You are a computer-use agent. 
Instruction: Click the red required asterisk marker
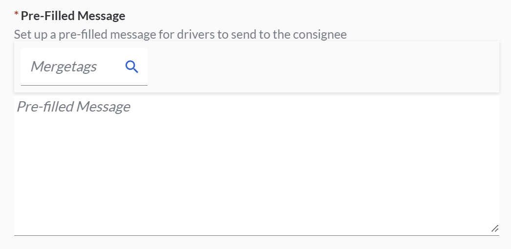tap(17, 15)
